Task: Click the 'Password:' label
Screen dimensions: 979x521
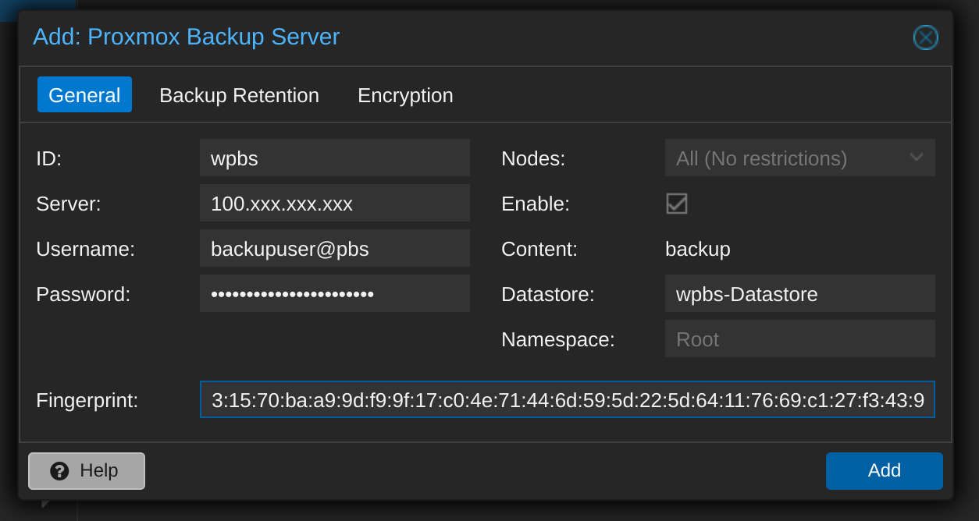Action: coord(84,295)
